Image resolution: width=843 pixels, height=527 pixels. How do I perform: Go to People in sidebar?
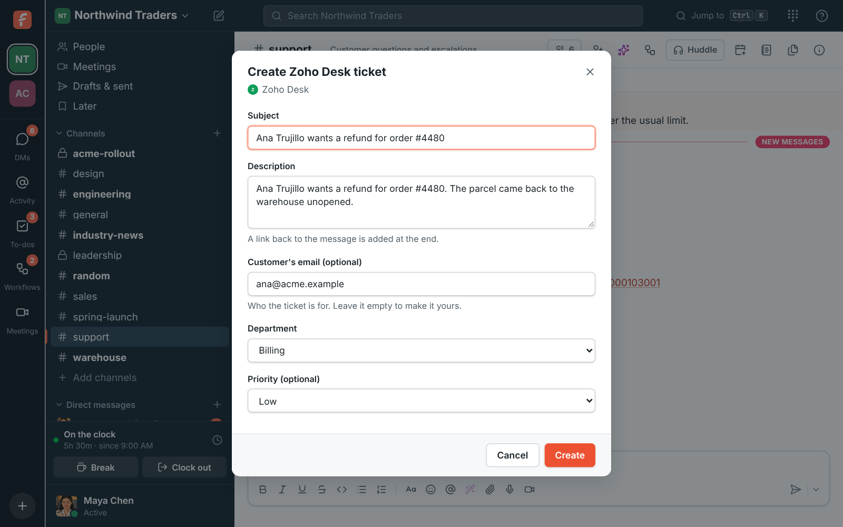pyautogui.click(x=140, y=47)
